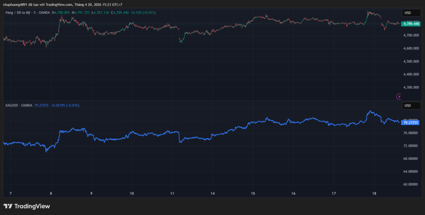425x215 pixels.
Task: Click date 18 on the time axis
Action: tap(374, 193)
